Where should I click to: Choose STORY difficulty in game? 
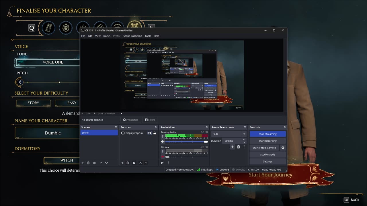(33, 103)
